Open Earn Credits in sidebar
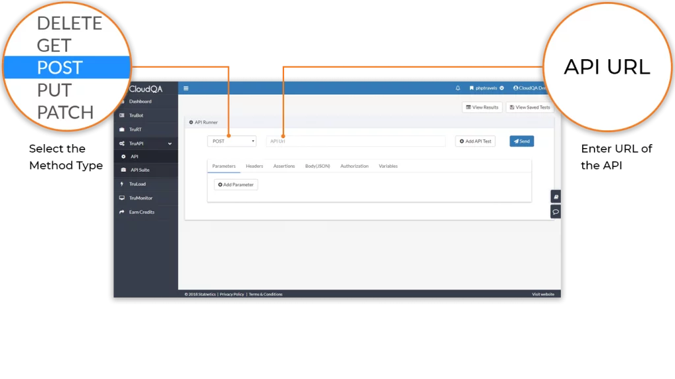 [x=146, y=213]
